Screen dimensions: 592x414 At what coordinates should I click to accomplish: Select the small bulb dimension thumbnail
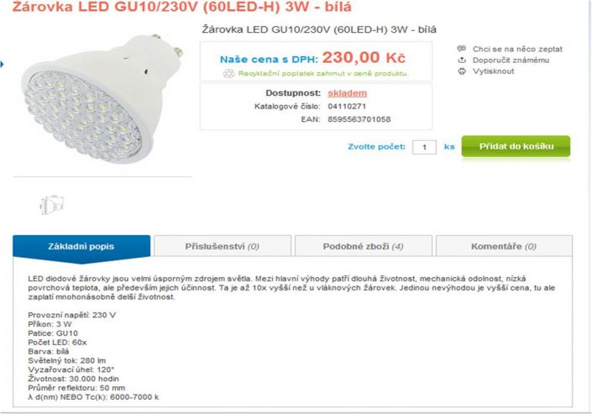click(x=52, y=205)
